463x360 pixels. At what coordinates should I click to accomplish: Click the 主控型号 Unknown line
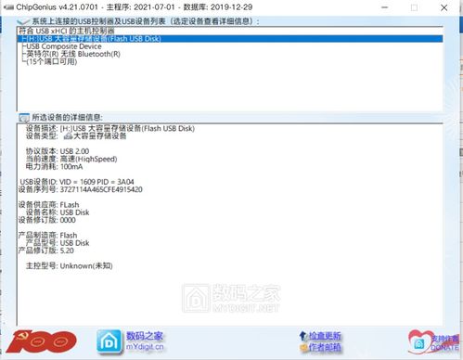point(70,266)
